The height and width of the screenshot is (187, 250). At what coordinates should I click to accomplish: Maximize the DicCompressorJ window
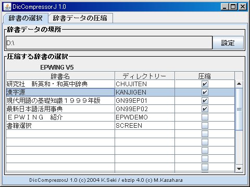(x=233, y=7)
